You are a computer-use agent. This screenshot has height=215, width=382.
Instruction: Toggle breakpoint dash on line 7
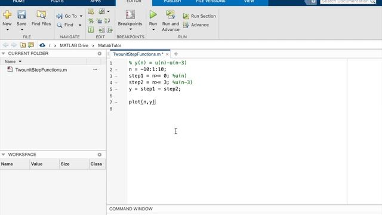[x=116, y=102]
